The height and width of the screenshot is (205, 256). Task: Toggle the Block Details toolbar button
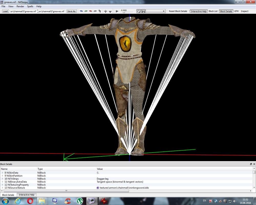click(x=226, y=11)
